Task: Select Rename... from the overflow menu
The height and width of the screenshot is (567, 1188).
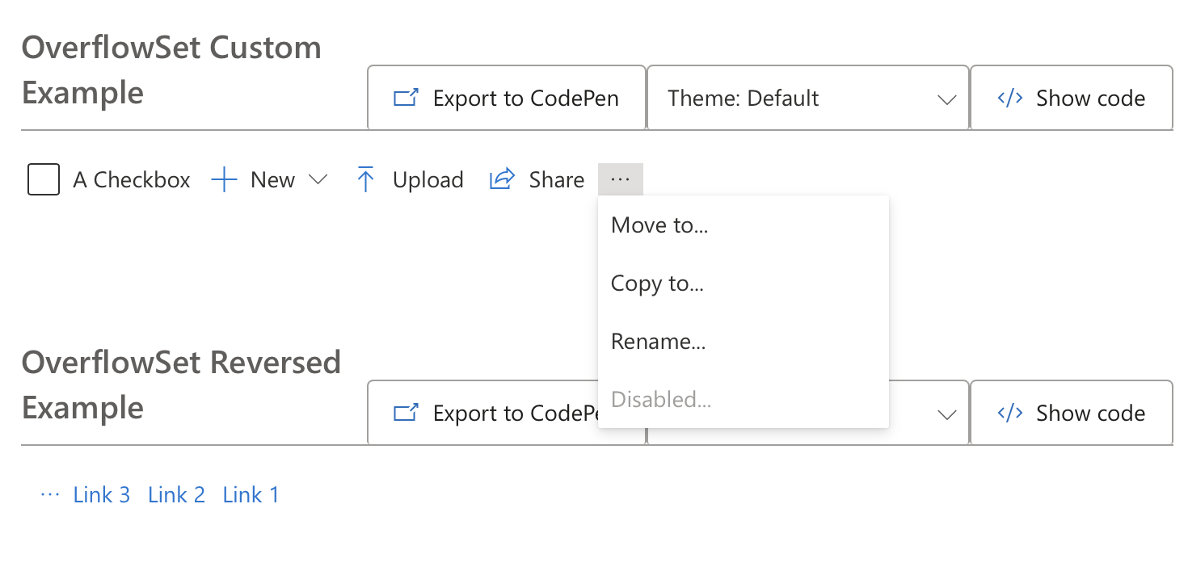Action: point(658,342)
